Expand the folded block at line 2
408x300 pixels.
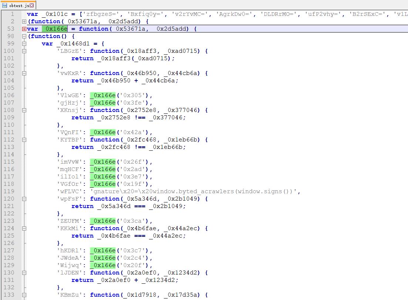pyautogui.click(x=24, y=21)
